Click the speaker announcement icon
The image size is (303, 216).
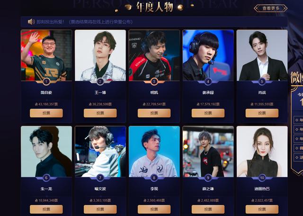point(31,22)
